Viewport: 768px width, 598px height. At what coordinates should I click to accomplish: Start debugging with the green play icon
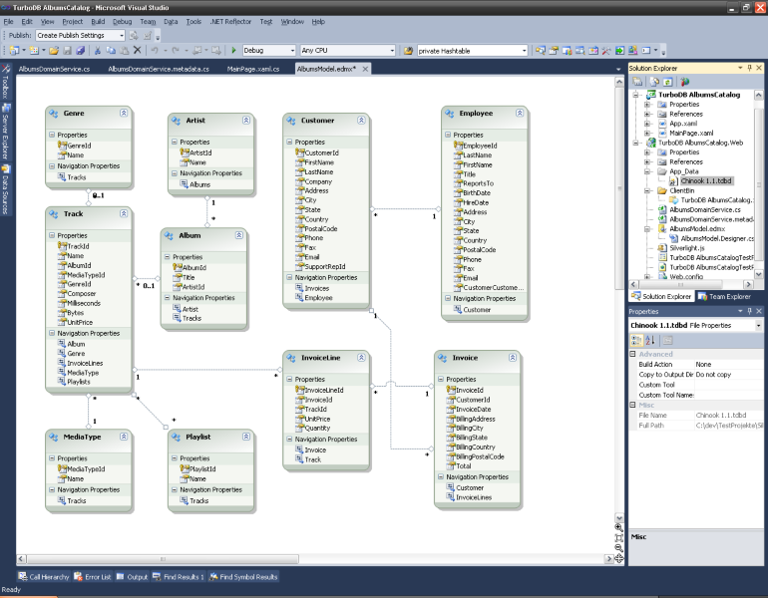point(233,51)
